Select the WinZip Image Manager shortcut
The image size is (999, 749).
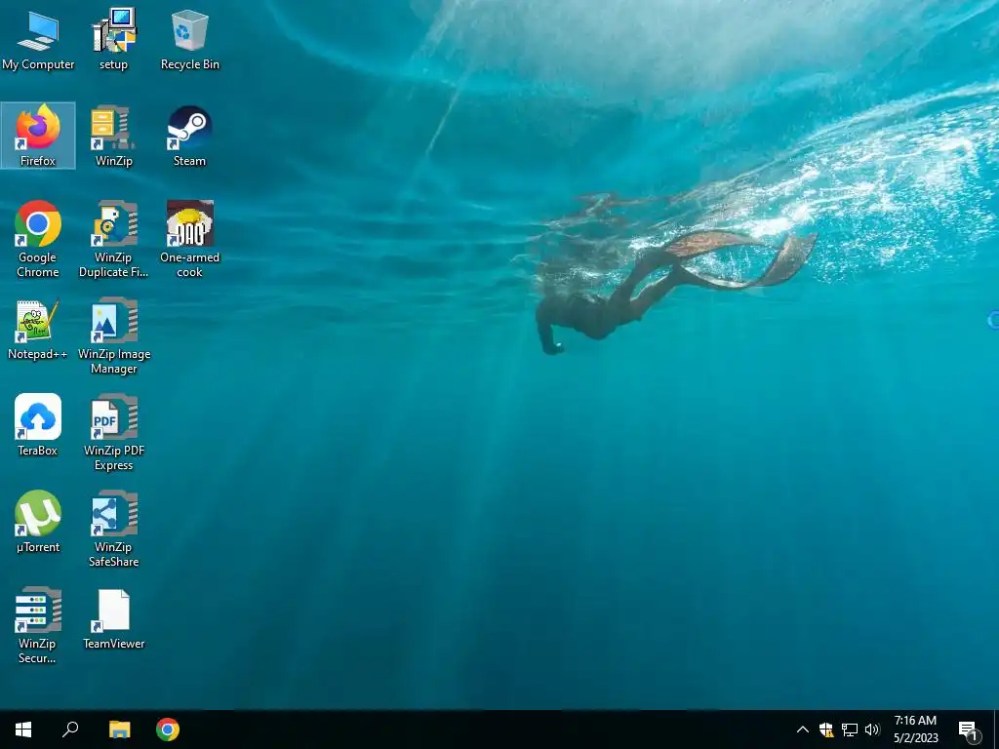pyautogui.click(x=113, y=336)
